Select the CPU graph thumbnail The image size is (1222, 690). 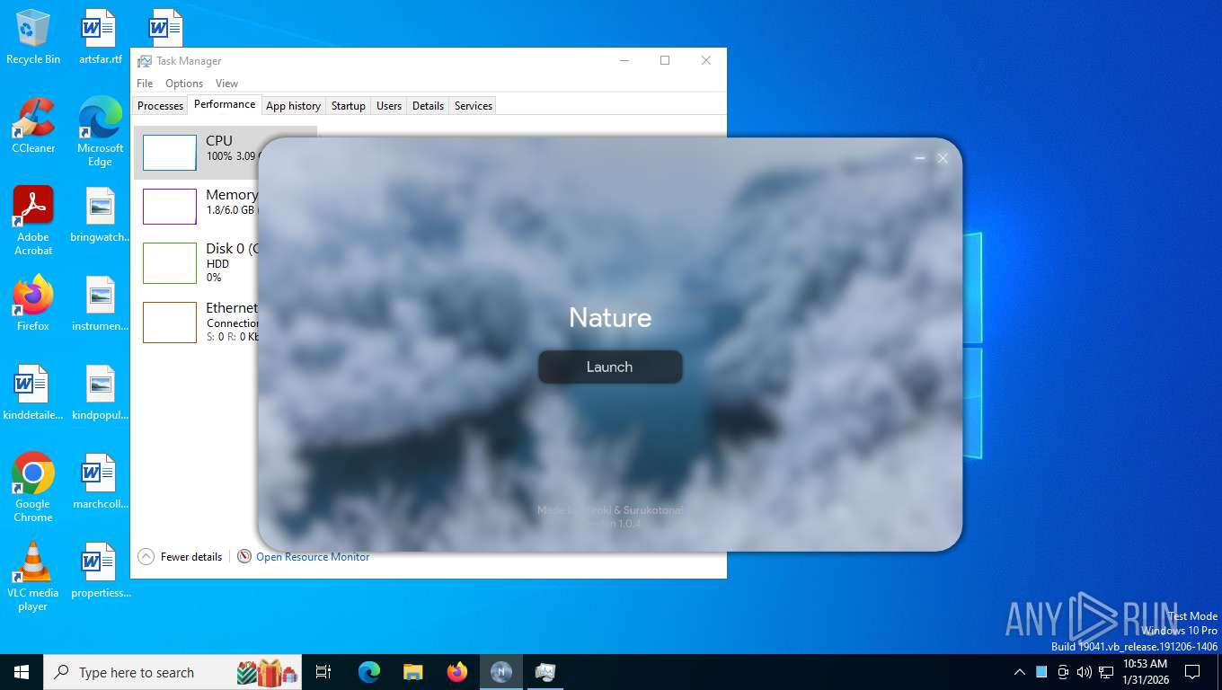tap(170, 153)
